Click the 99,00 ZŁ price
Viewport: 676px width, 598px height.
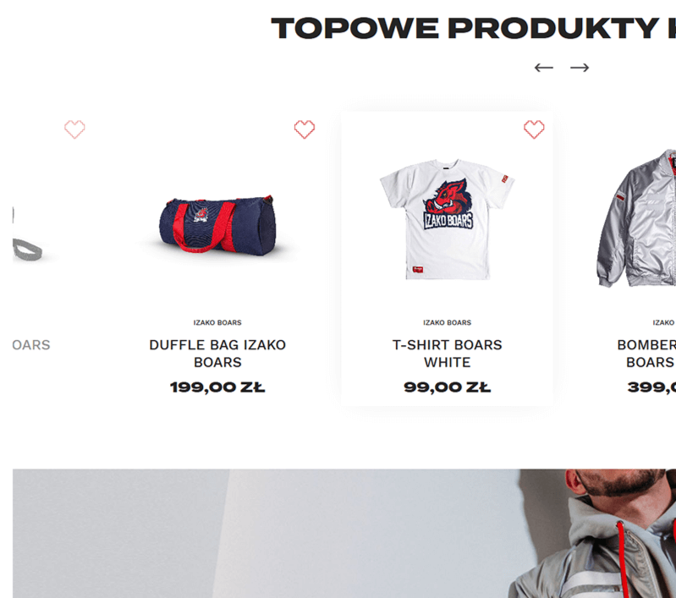447,387
